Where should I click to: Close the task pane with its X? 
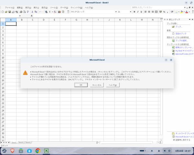point(192,19)
